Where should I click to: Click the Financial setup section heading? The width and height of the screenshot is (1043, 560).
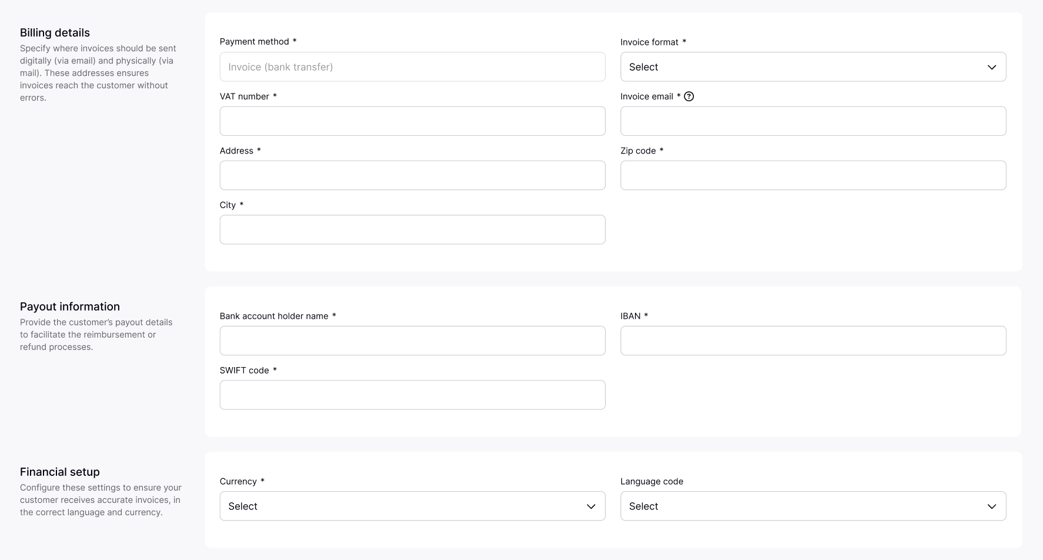[60, 472]
